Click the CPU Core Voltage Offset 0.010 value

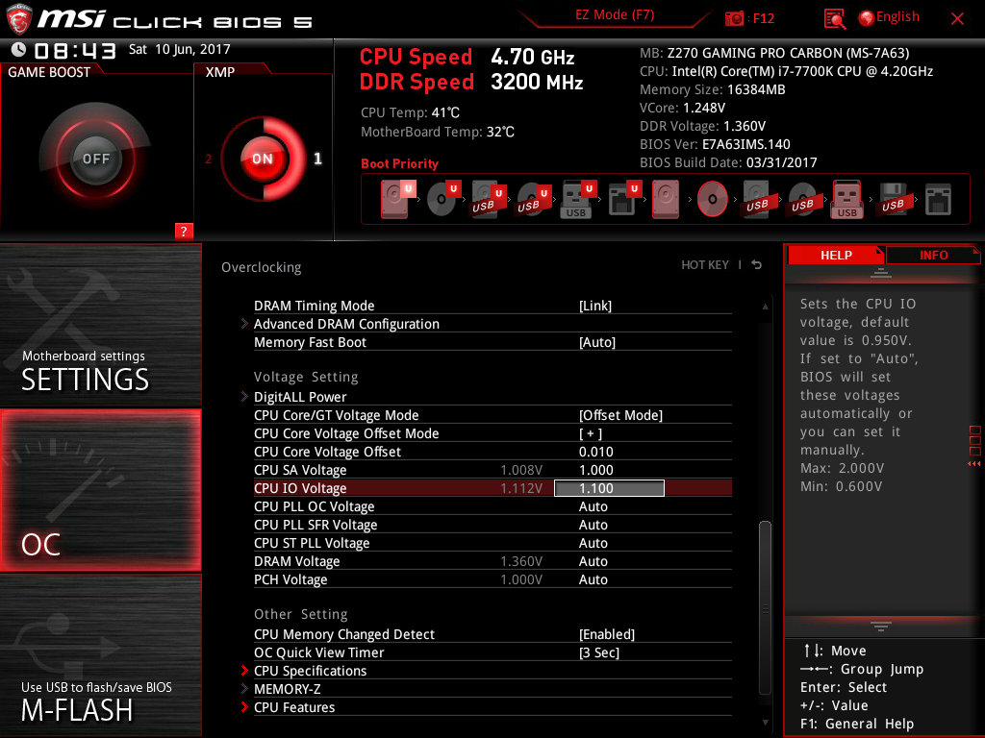596,452
